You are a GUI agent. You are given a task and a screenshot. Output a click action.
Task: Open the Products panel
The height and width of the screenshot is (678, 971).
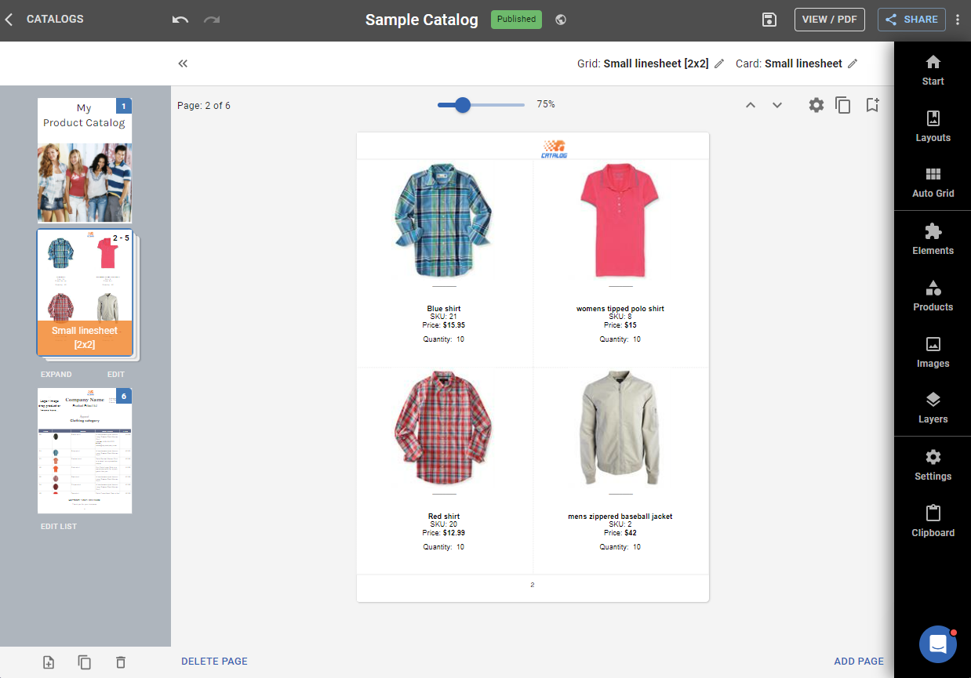pyautogui.click(x=933, y=295)
